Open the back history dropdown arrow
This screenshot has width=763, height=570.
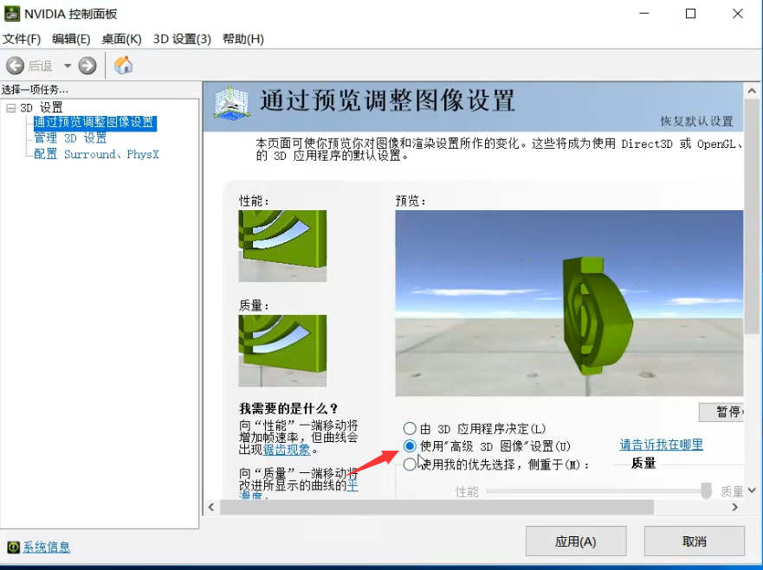pos(68,66)
